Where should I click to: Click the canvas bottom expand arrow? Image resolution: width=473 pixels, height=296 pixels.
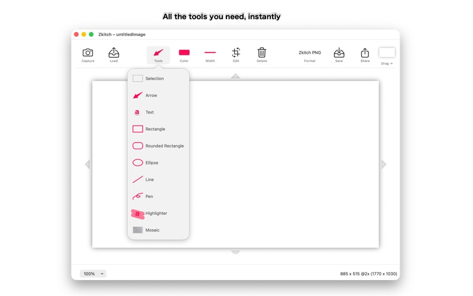point(235,252)
